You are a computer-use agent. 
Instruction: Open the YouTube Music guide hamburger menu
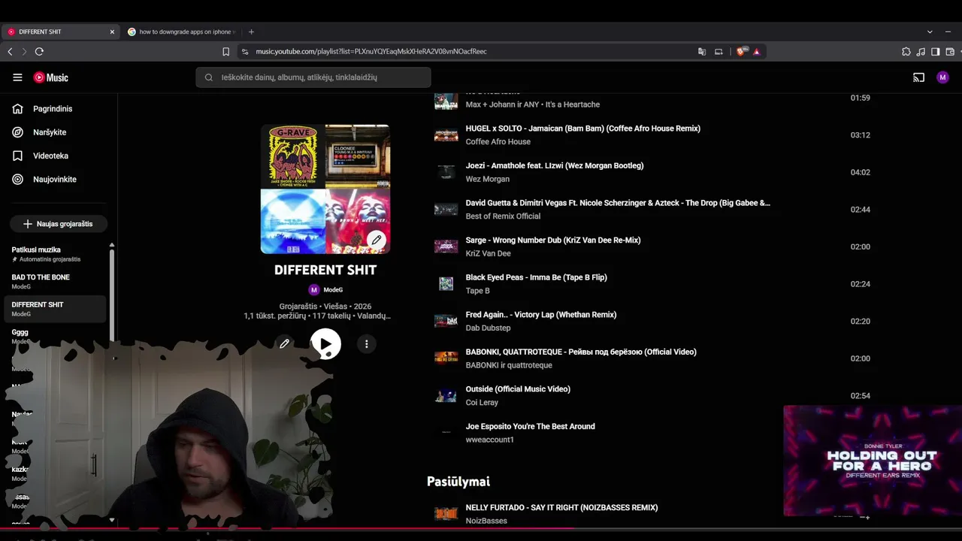coord(17,77)
